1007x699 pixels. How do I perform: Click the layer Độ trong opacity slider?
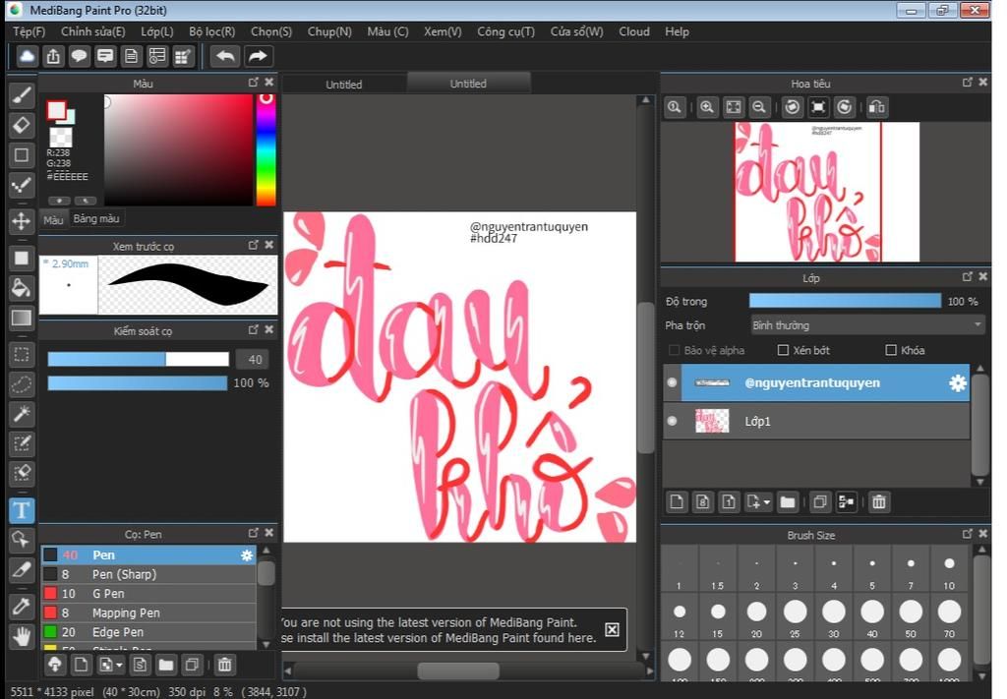pos(845,301)
